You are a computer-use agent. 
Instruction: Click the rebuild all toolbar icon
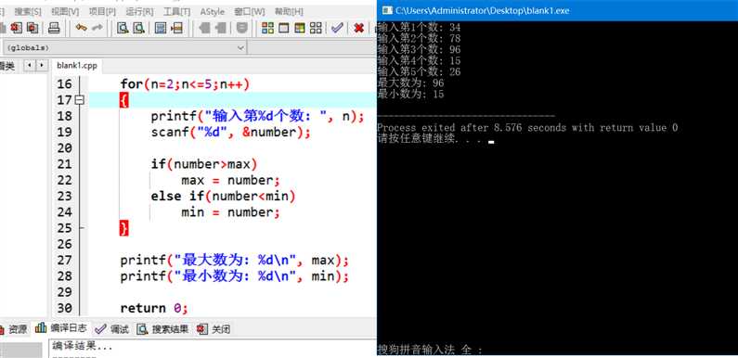click(x=316, y=28)
